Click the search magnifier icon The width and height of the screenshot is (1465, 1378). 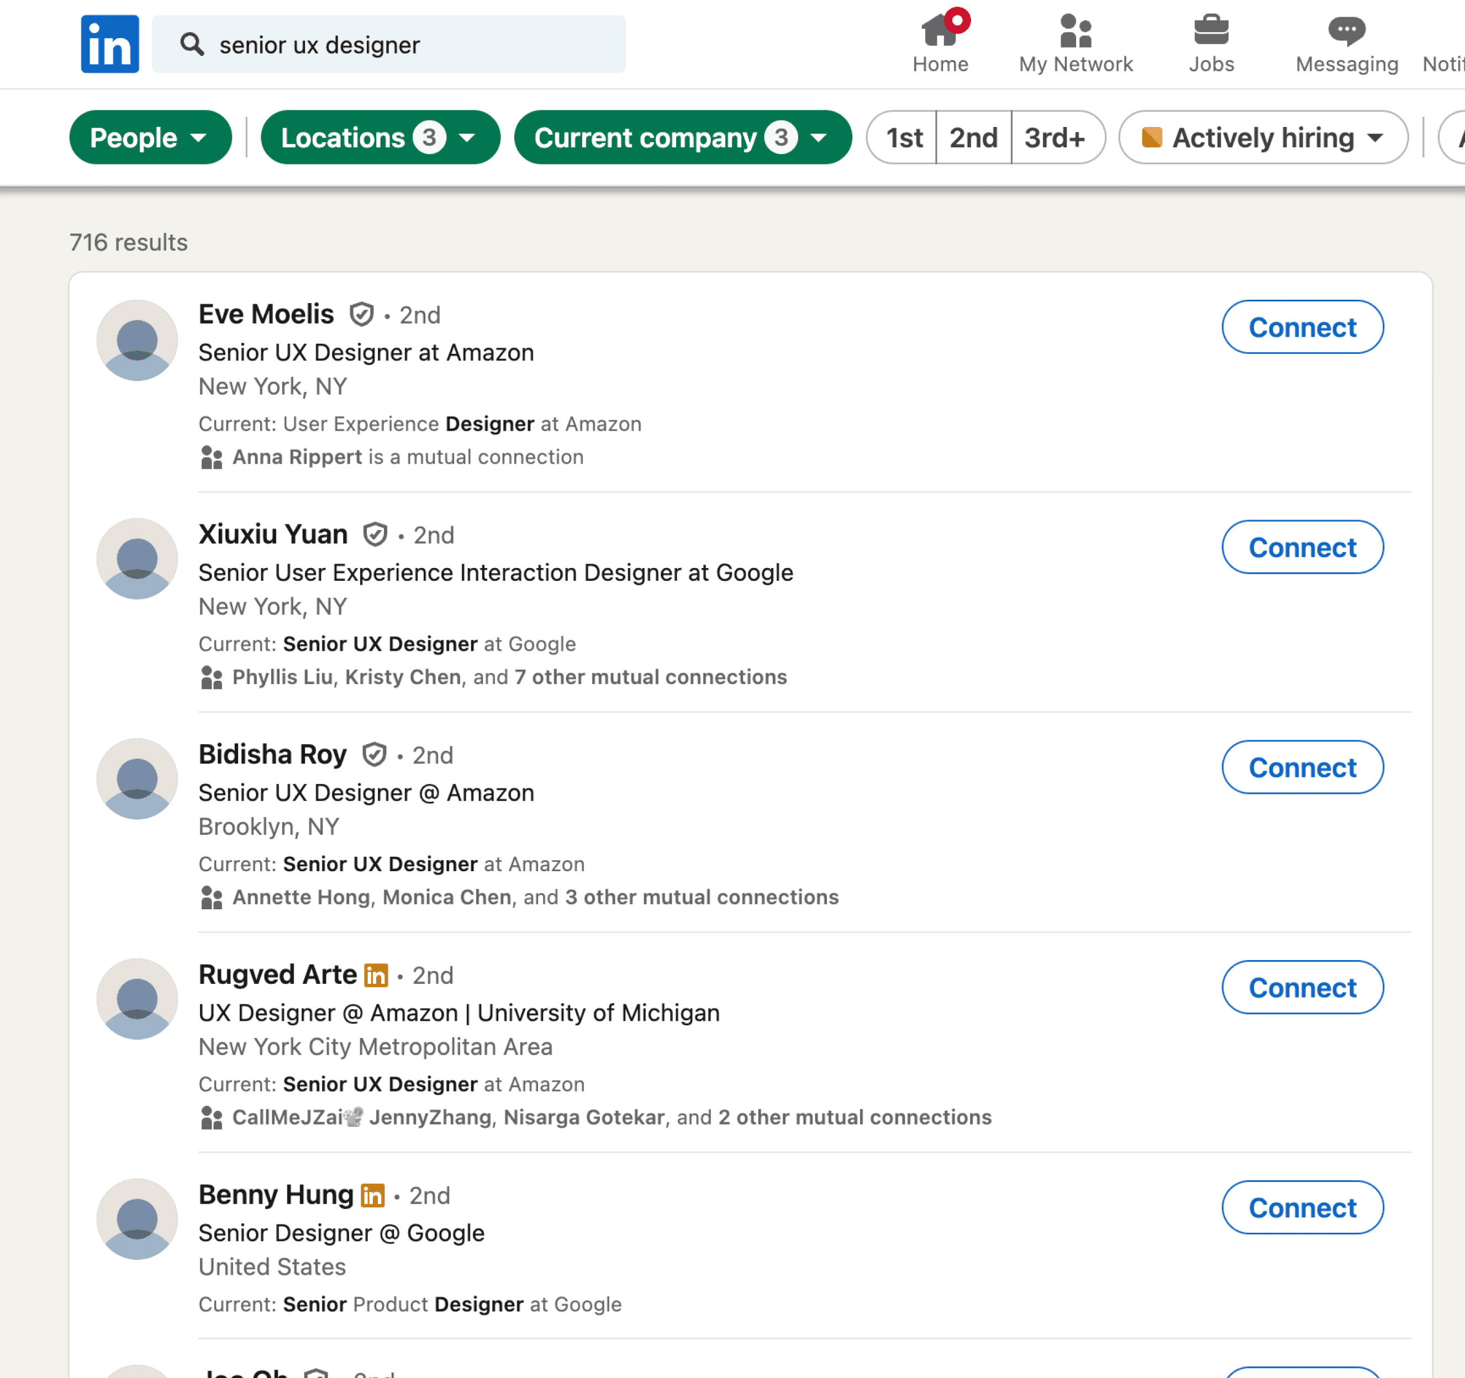(x=192, y=44)
